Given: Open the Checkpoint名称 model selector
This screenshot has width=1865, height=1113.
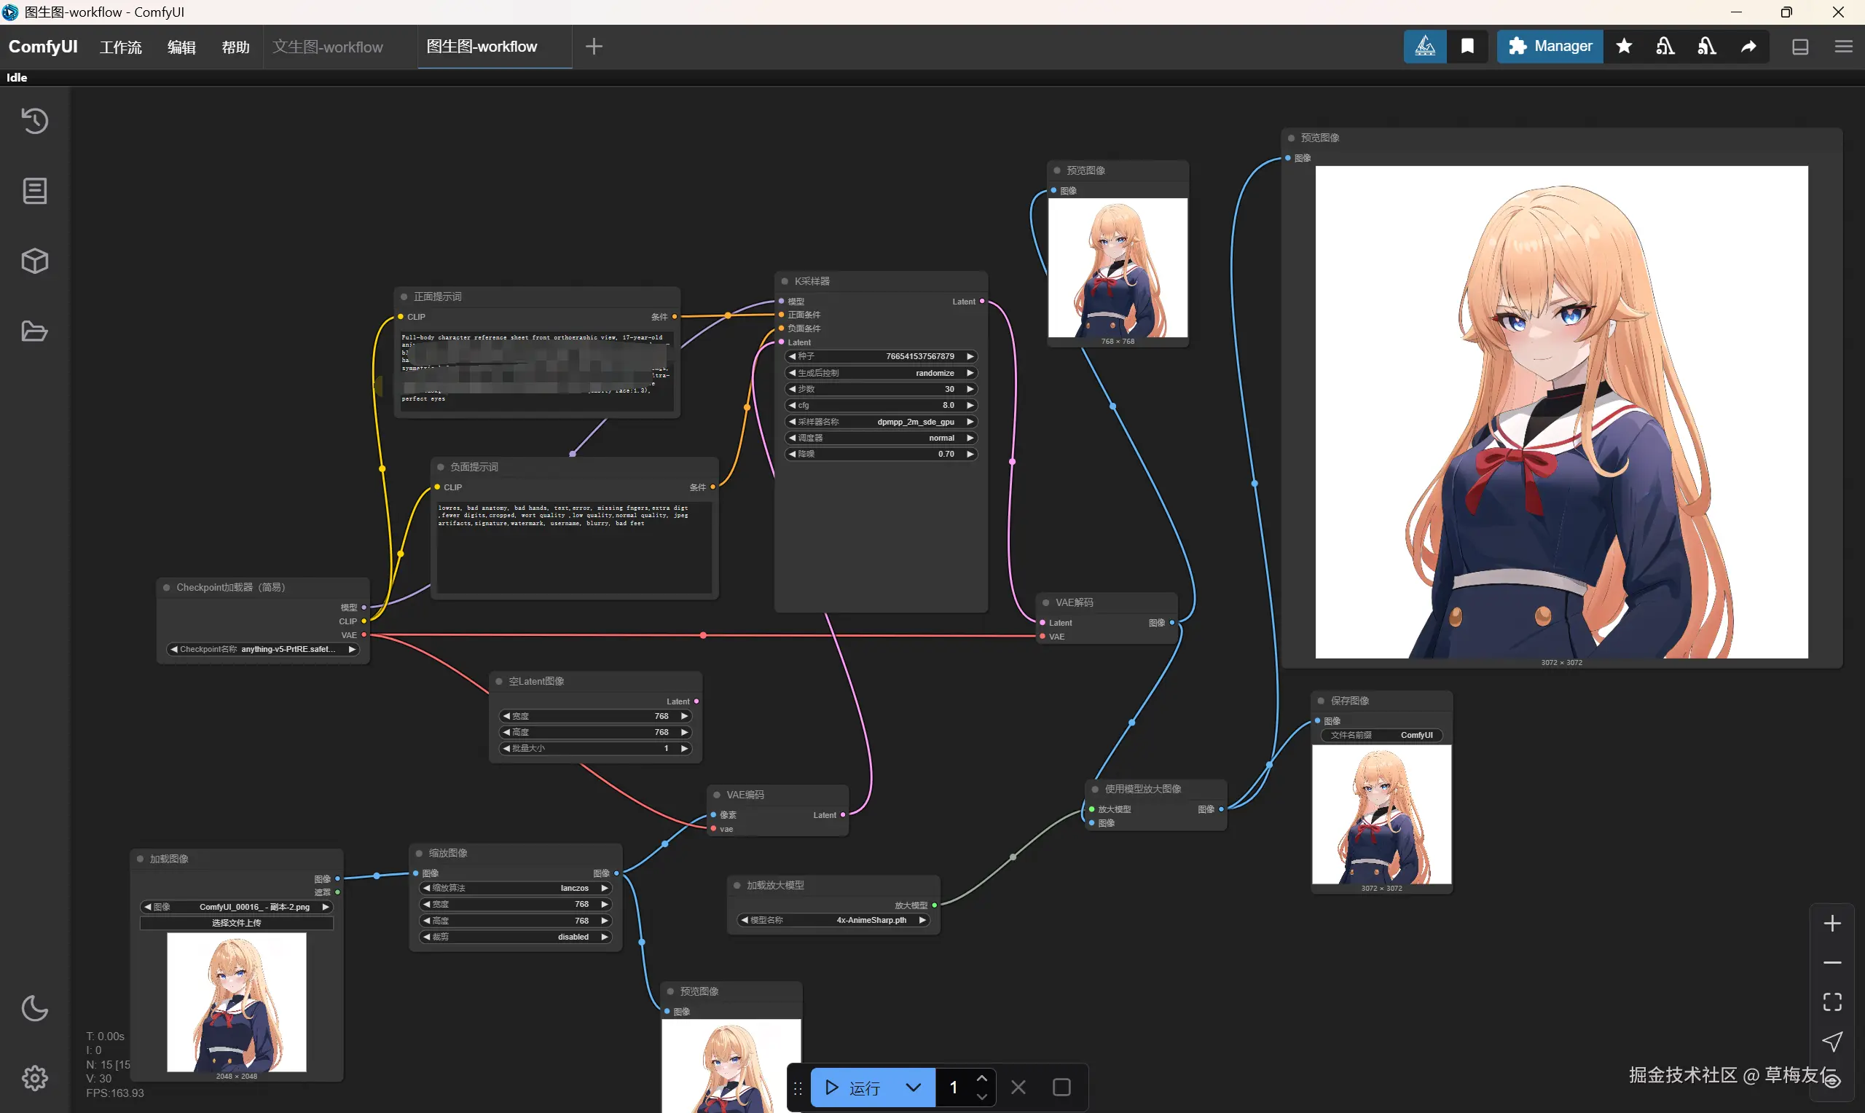Looking at the screenshot, I should pyautogui.click(x=262, y=649).
